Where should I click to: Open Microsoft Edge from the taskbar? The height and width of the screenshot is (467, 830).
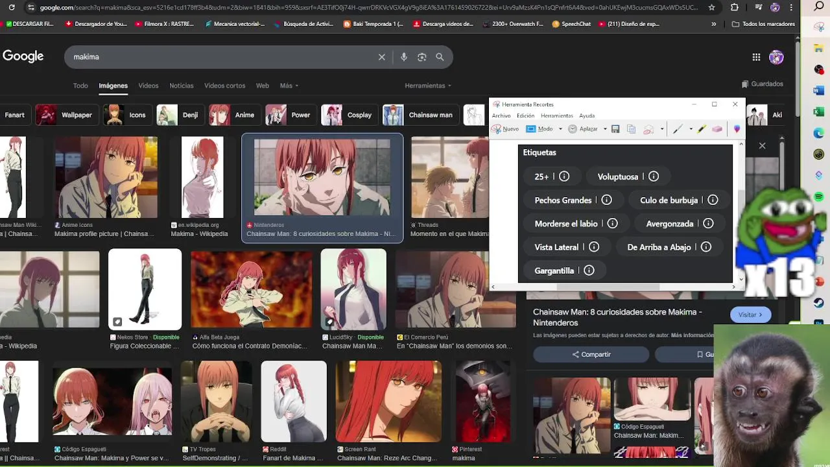coord(819,134)
